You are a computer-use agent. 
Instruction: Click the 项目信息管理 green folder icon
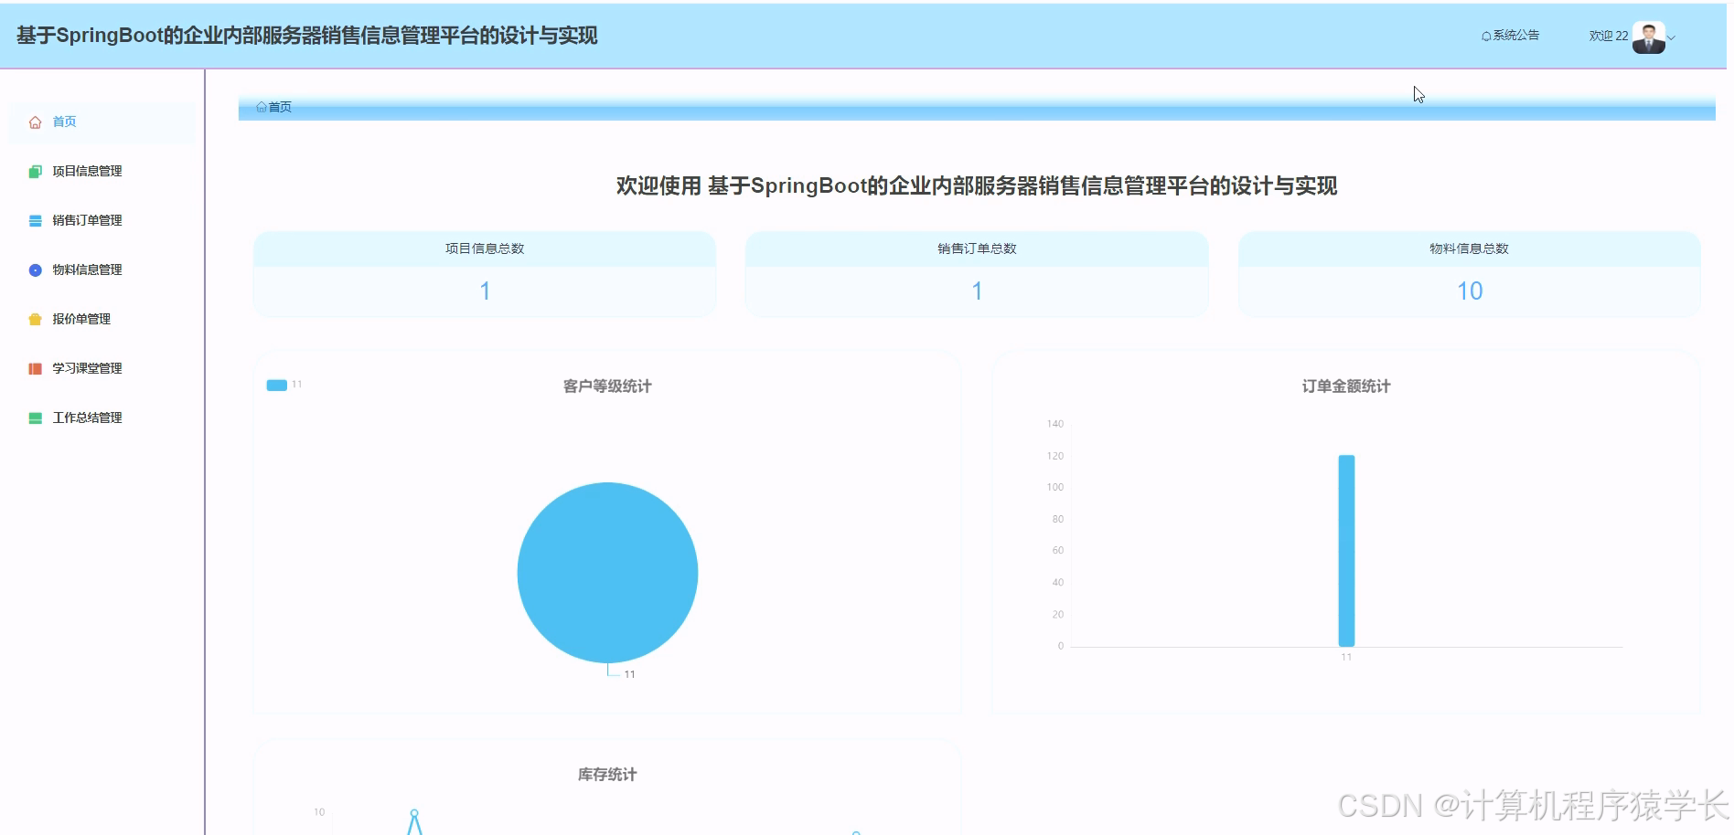click(x=35, y=171)
